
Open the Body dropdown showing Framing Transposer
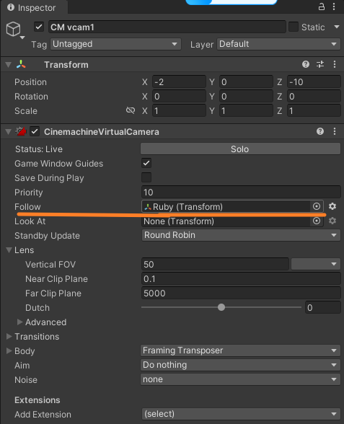(240, 350)
